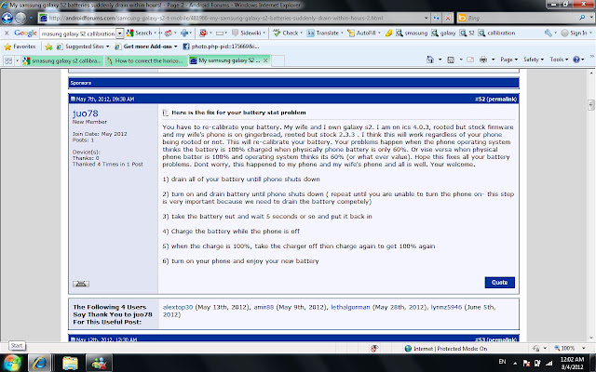
Task: Find the word 'galaxy' on page
Action: click(443, 33)
